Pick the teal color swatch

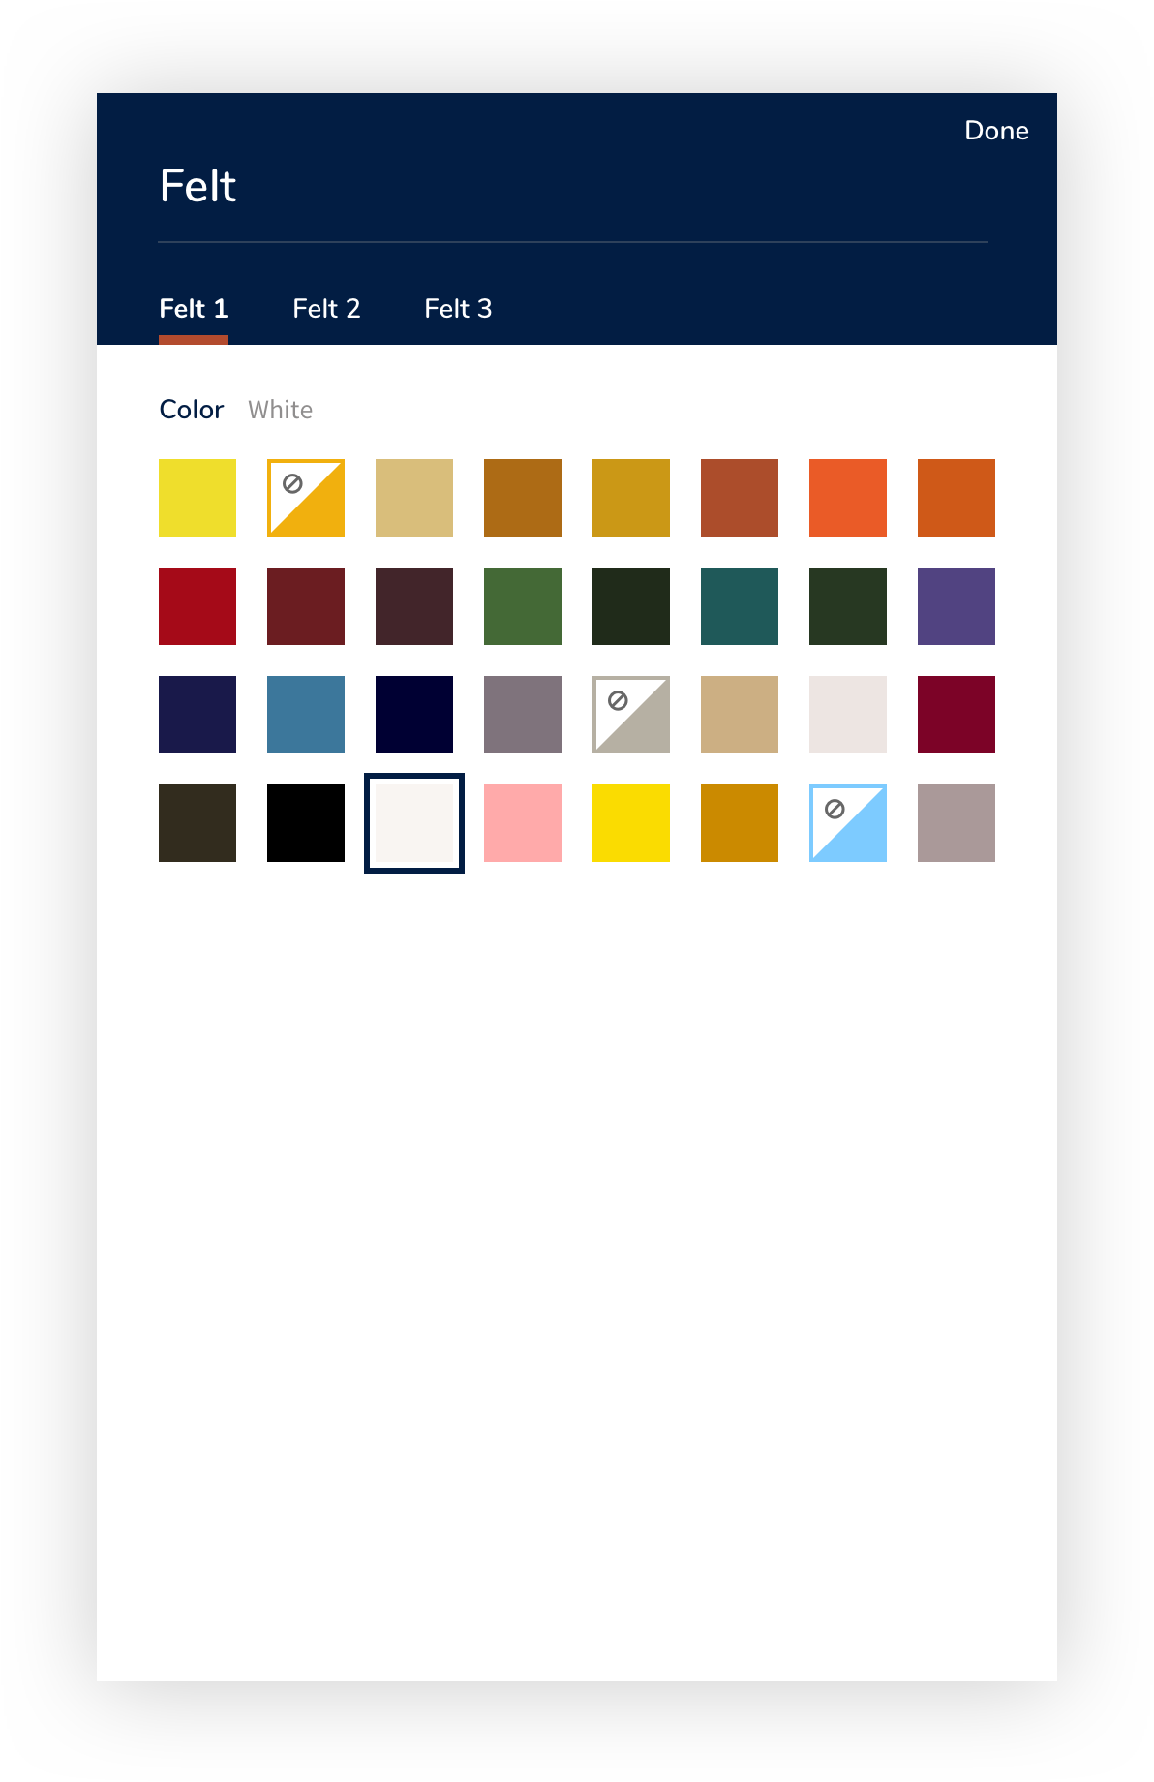[740, 606]
